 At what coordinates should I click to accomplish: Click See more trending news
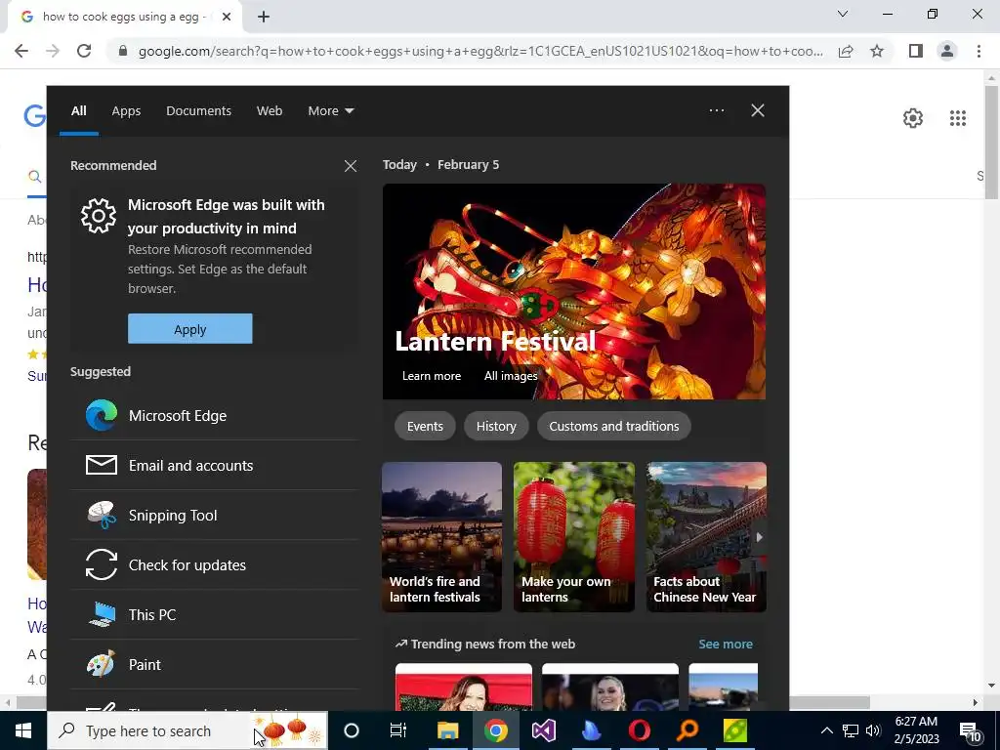point(726,645)
